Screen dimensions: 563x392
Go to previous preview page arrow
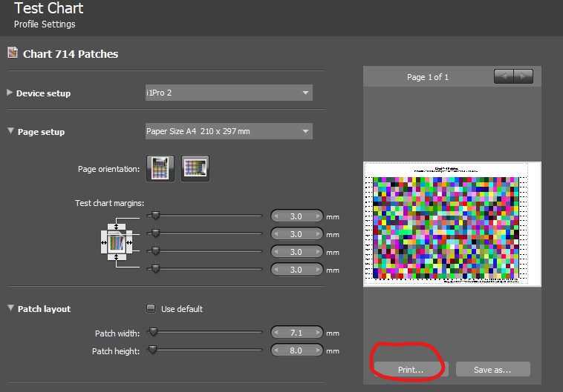(x=504, y=76)
